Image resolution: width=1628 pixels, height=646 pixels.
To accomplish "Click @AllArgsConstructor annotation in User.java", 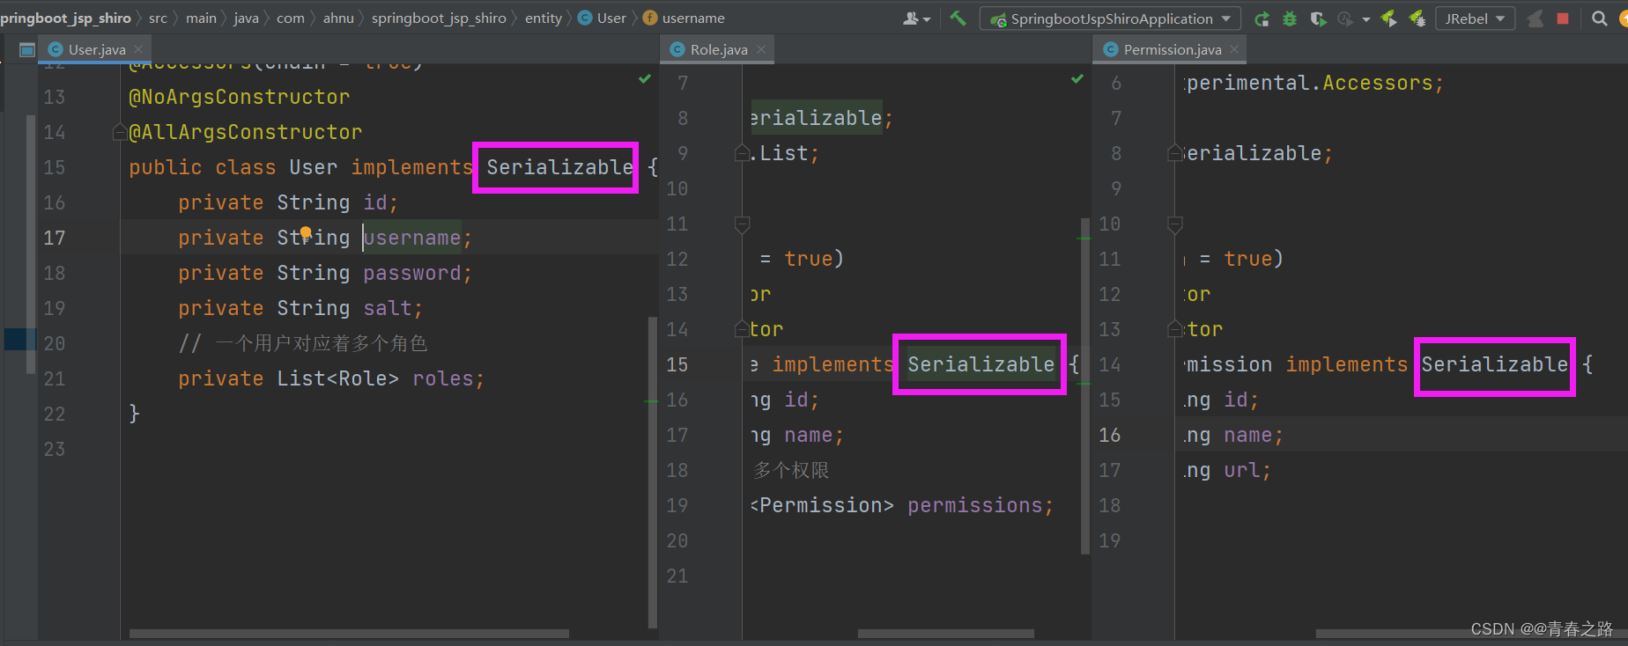I will pos(245,132).
